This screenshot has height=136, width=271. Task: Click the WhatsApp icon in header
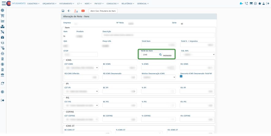coord(255,3)
